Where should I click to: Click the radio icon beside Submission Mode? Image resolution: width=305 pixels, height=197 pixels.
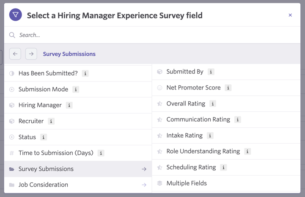point(12,89)
